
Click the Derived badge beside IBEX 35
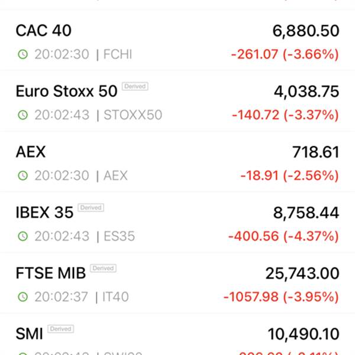[x=91, y=208]
